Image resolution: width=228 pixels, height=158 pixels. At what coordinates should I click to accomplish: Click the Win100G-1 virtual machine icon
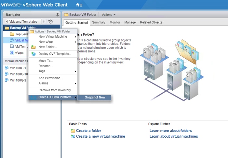click(x=7, y=68)
